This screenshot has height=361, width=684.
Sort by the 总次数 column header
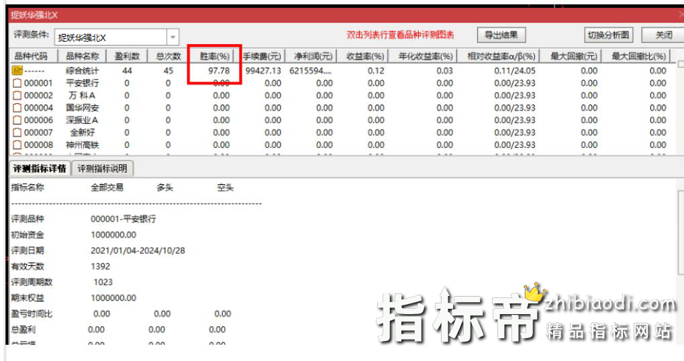168,56
